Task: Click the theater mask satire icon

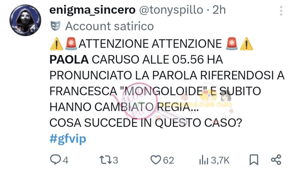Action: tap(55, 26)
